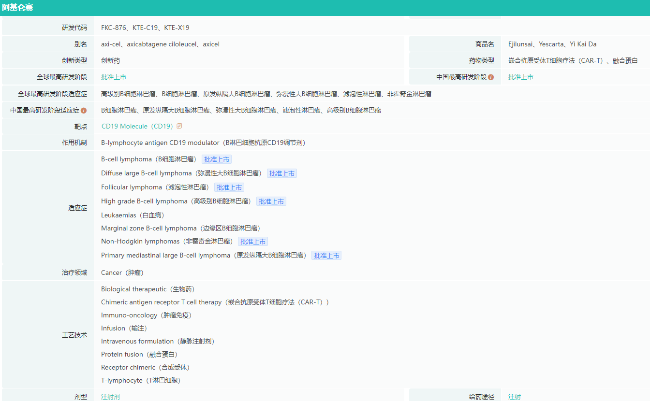Click 批准上市 link in 中国最高研发阶段 row
The image size is (650, 401).
click(x=521, y=77)
